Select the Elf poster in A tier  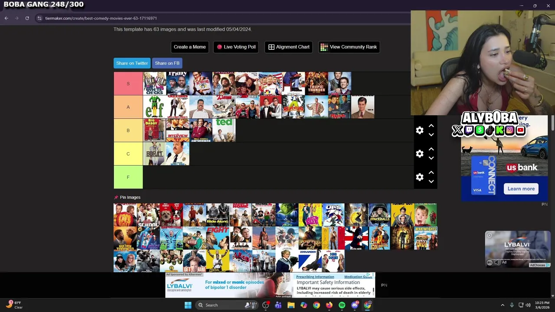(x=154, y=107)
